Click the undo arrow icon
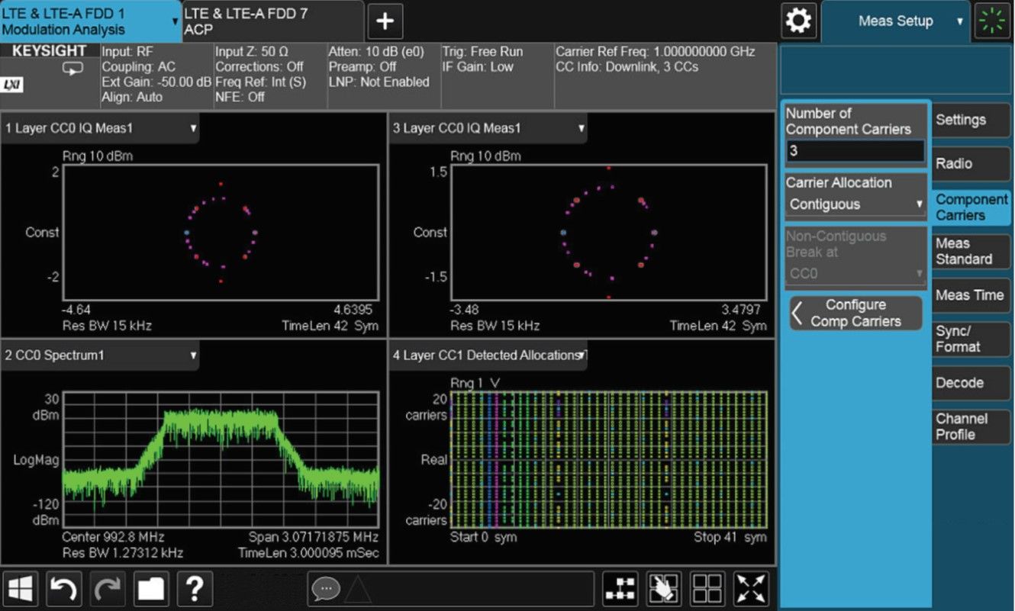The height and width of the screenshot is (611, 1015). click(x=64, y=589)
